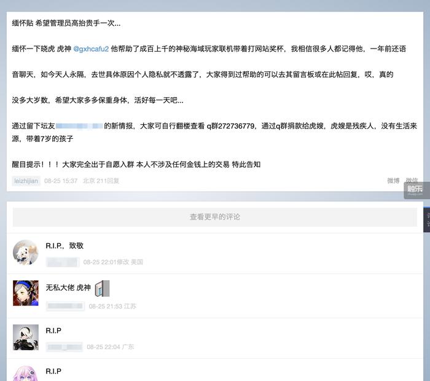Open the @gxhcafu2 user mention link
Image resolution: width=430 pixels, height=381 pixels.
pos(91,49)
